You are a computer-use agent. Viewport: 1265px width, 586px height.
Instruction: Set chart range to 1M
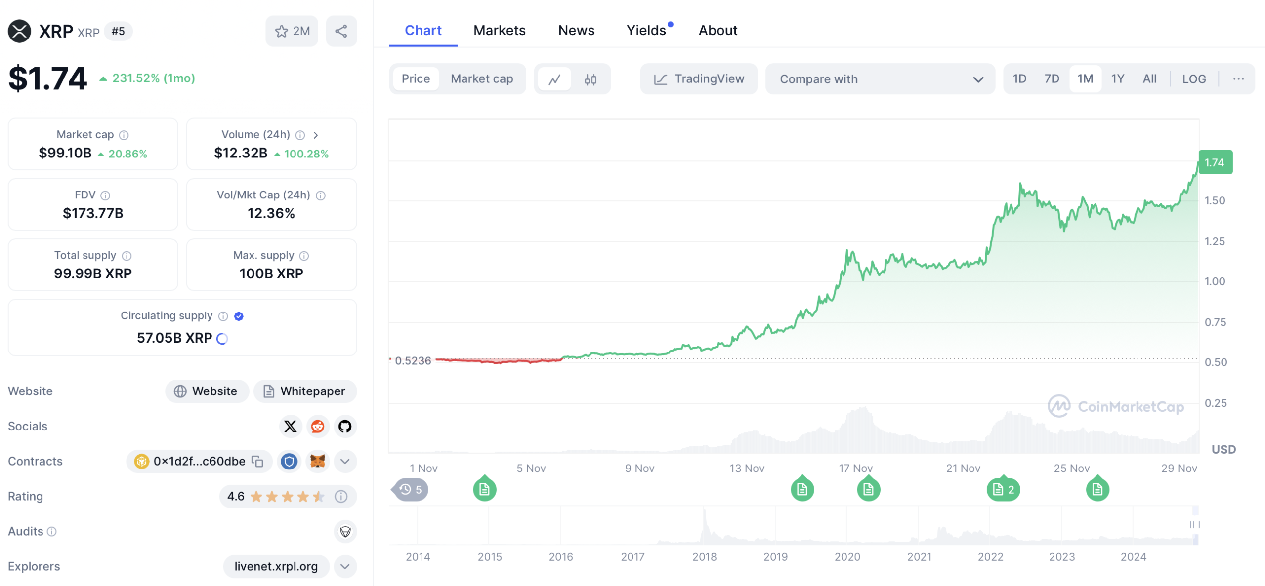point(1085,79)
